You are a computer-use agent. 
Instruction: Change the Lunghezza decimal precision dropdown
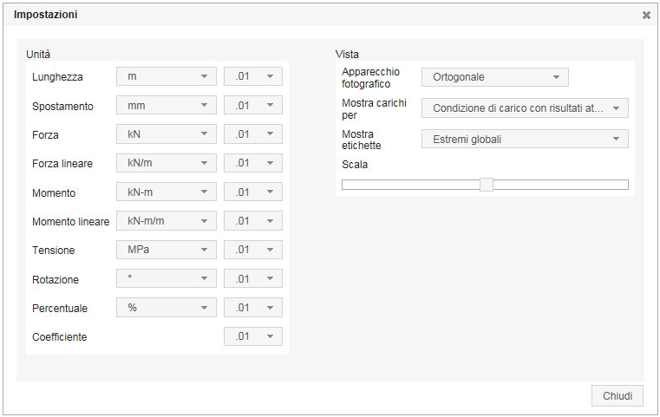coord(253,76)
